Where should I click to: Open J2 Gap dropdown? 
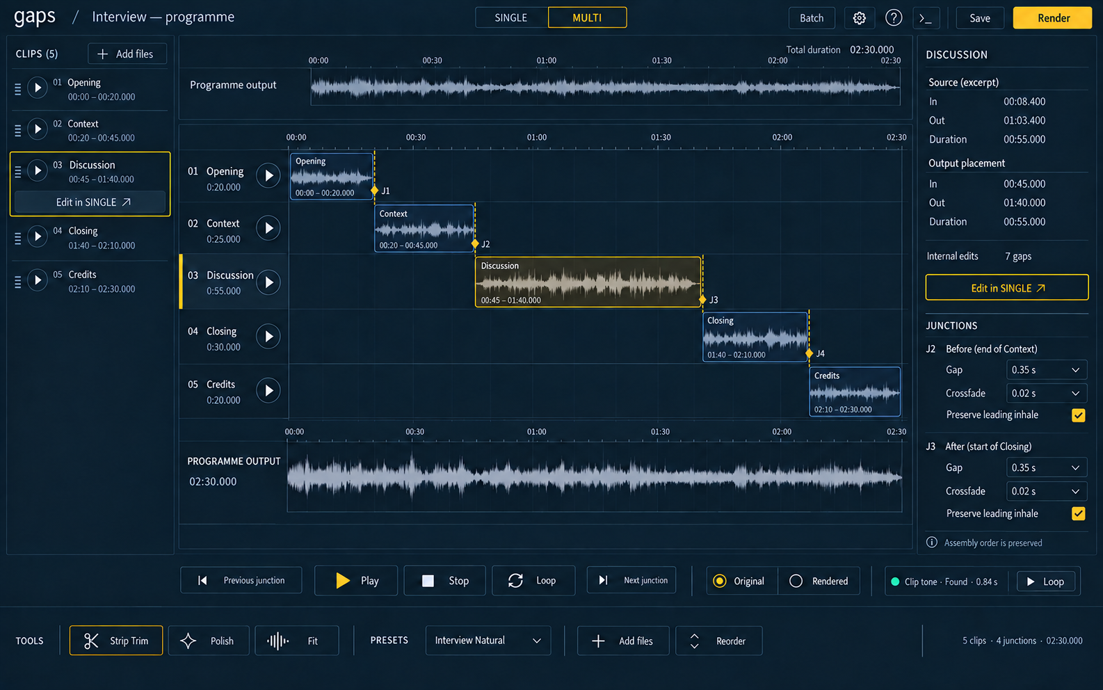click(x=1047, y=370)
